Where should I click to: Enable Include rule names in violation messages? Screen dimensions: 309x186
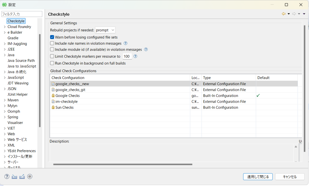pyautogui.click(x=52, y=43)
